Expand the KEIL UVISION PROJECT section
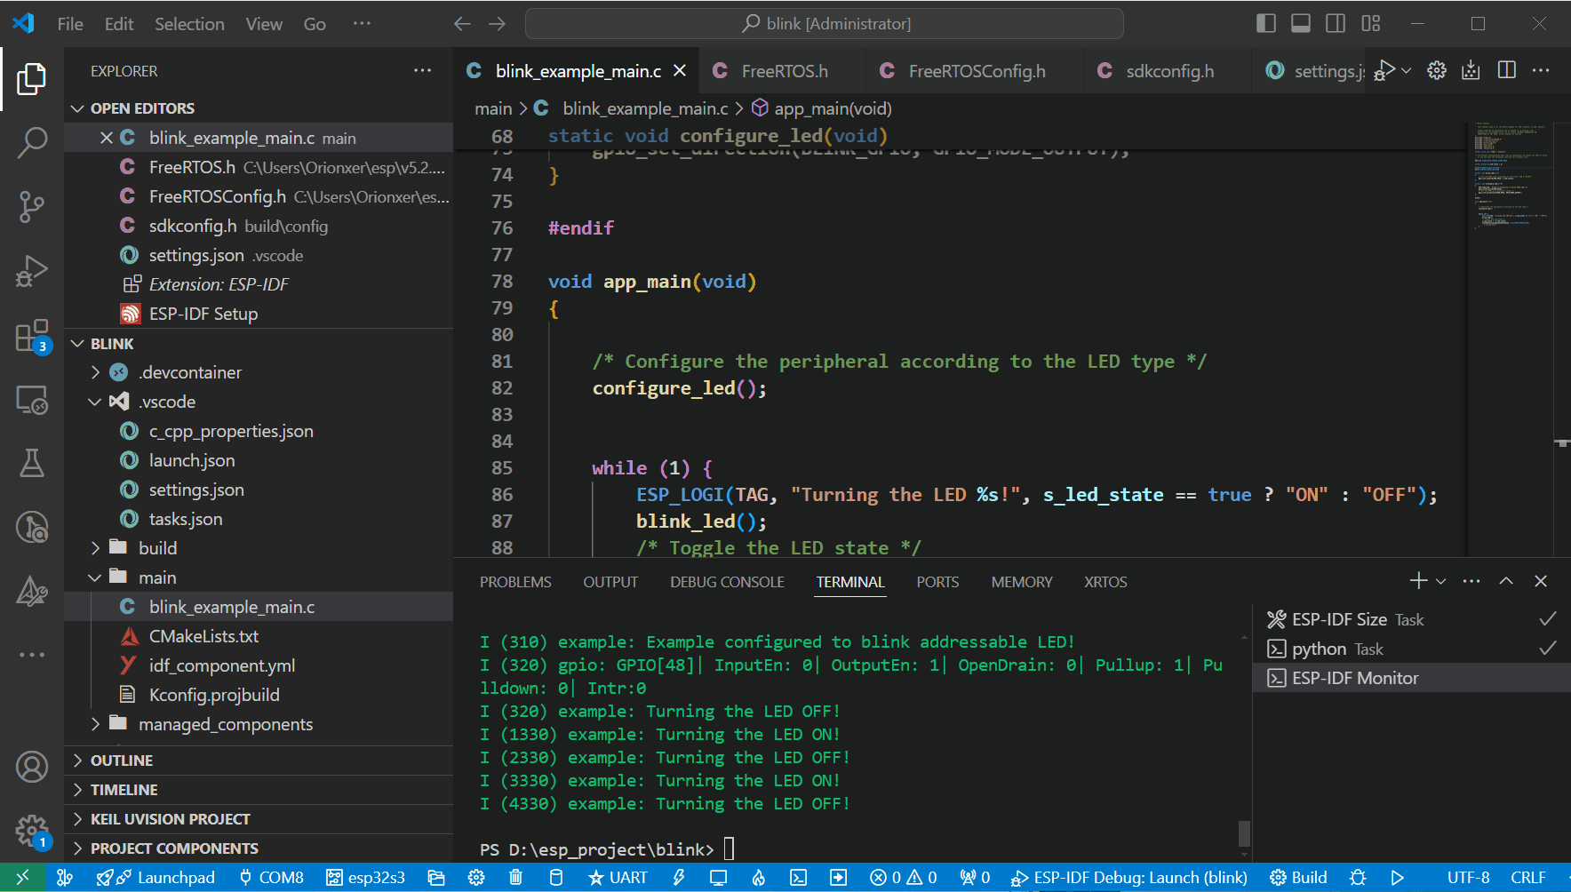Image resolution: width=1571 pixels, height=892 pixels. click(x=259, y=819)
